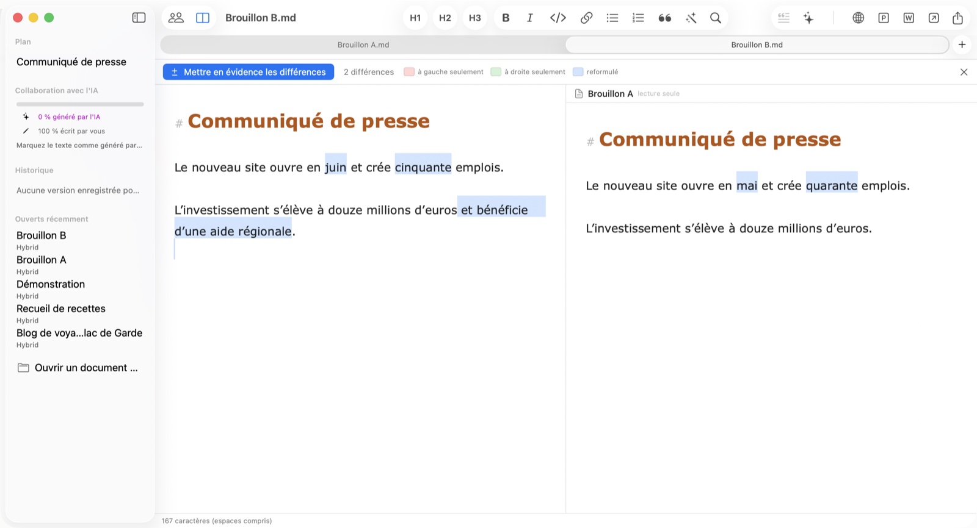977x528 pixels.
Task: Switch to the Brouillon A.md tab
Action: pyautogui.click(x=363, y=45)
